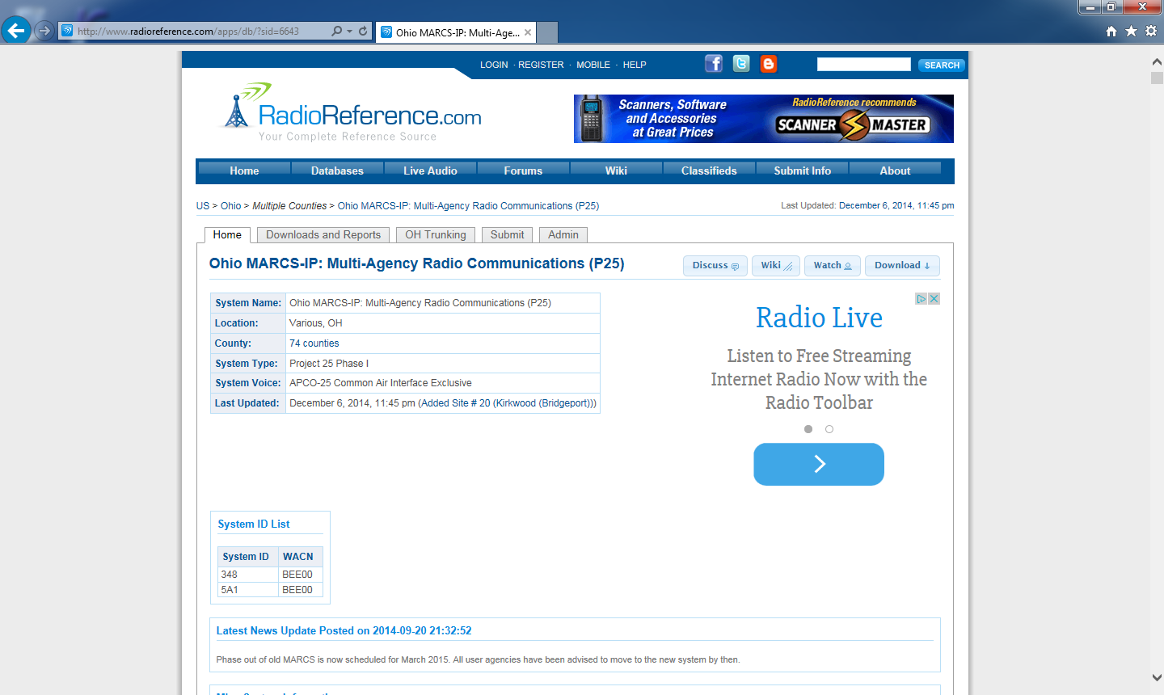Click the US breadcrumb link
This screenshot has width=1164, height=695.
pos(203,206)
